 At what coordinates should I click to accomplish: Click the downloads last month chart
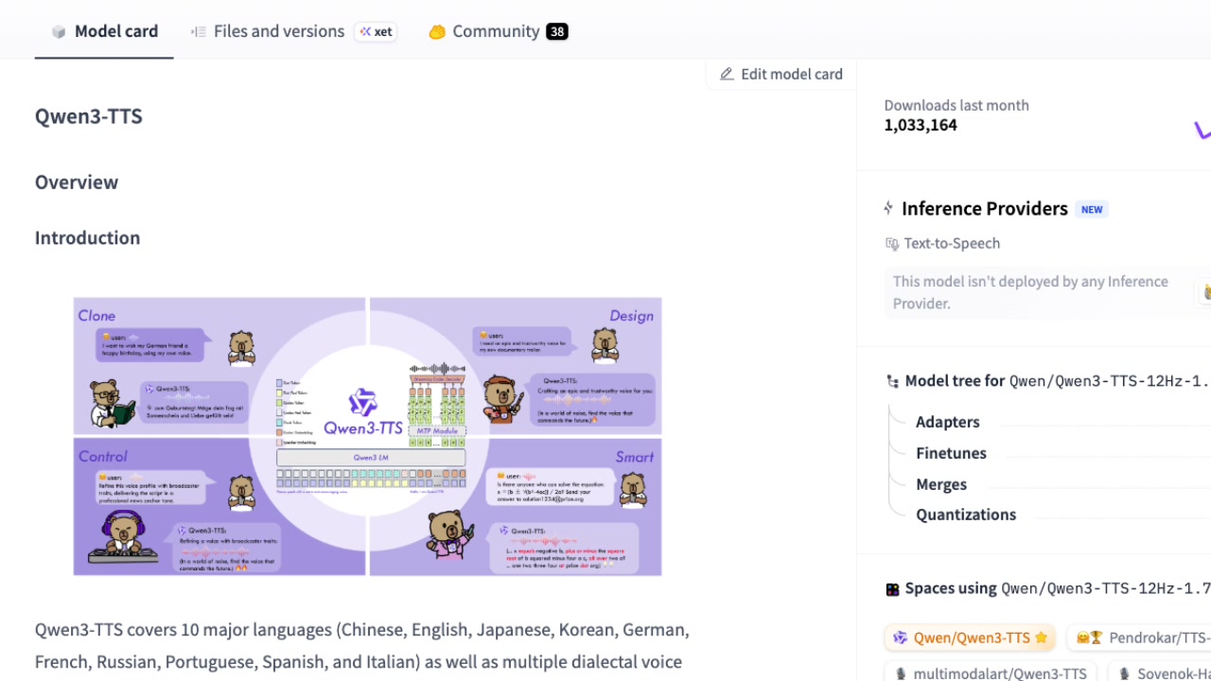click(1200, 130)
